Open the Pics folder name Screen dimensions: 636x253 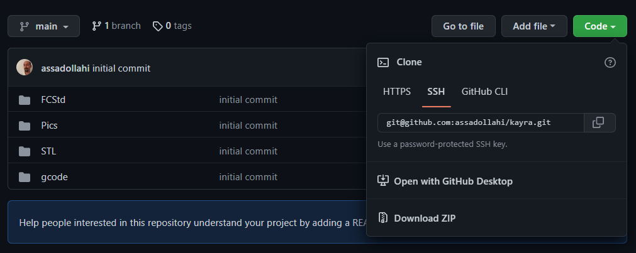click(x=49, y=126)
